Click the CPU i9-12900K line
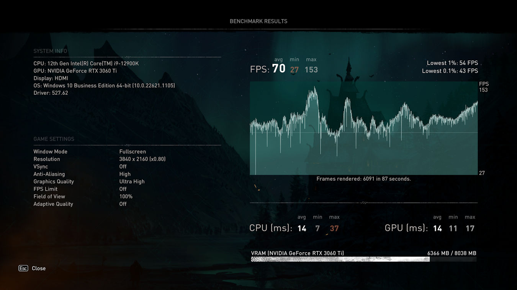The image size is (517, 290). point(86,63)
